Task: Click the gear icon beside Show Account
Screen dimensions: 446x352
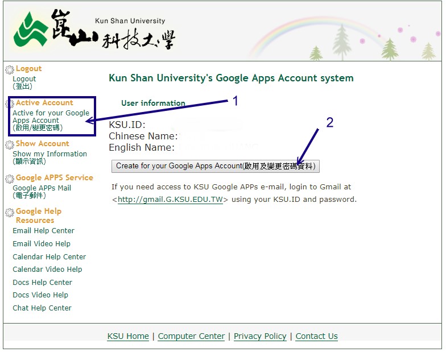Action: click(x=9, y=144)
